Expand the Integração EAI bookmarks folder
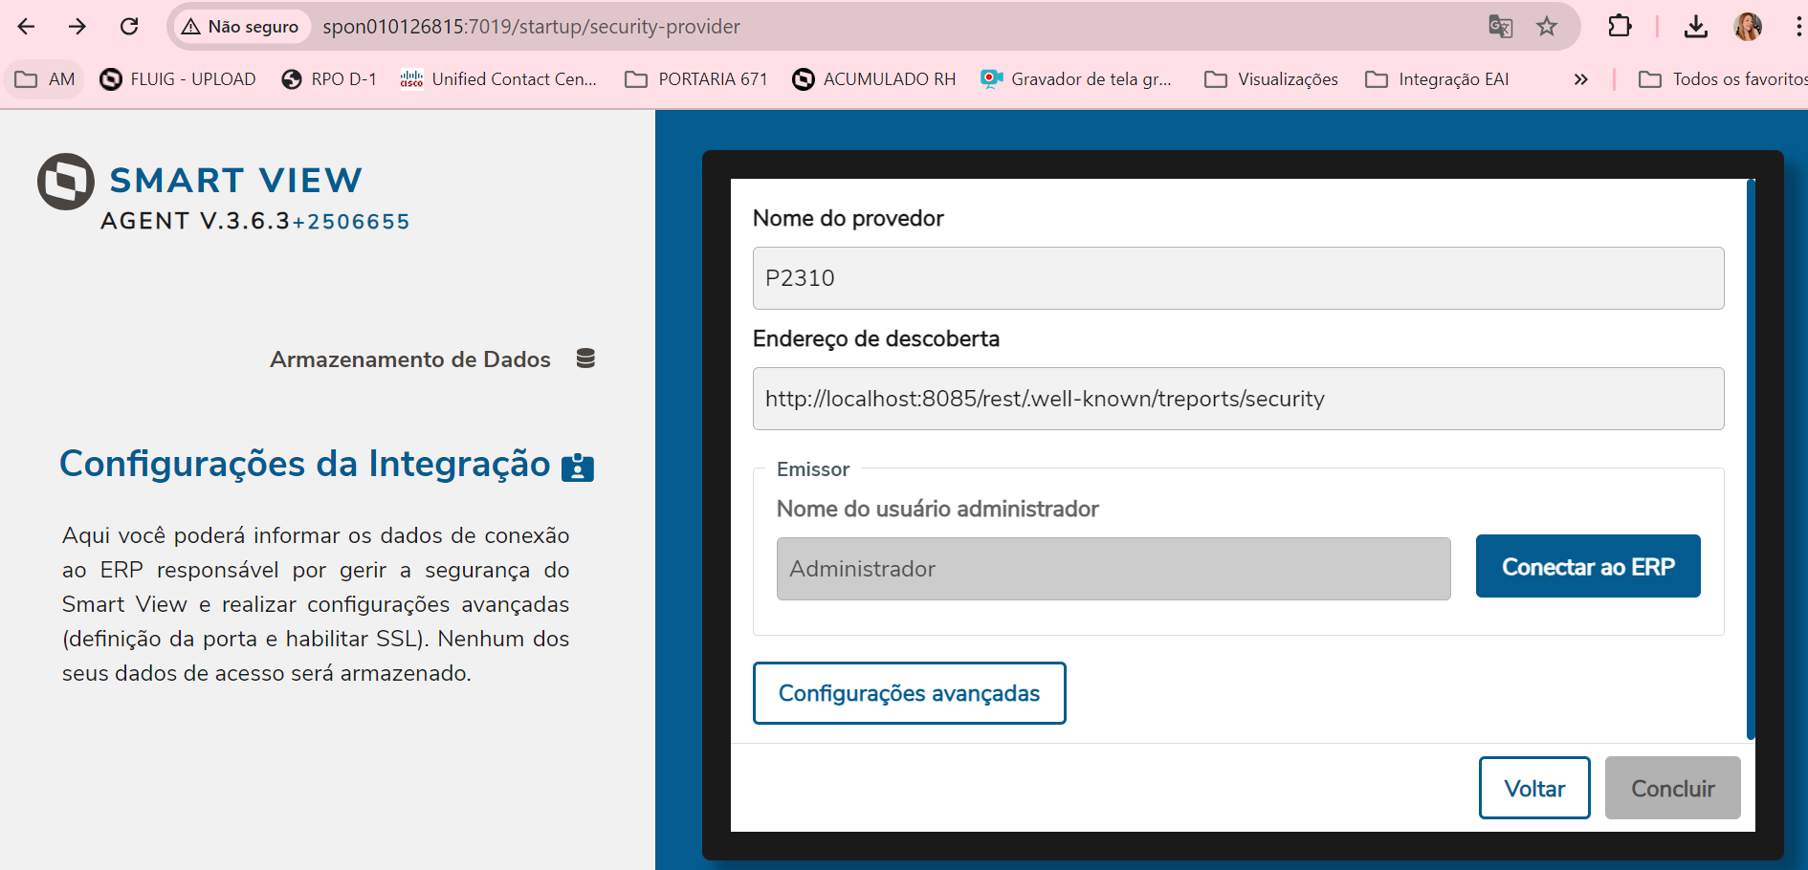Screen dimensions: 1808x870 click(x=1437, y=79)
